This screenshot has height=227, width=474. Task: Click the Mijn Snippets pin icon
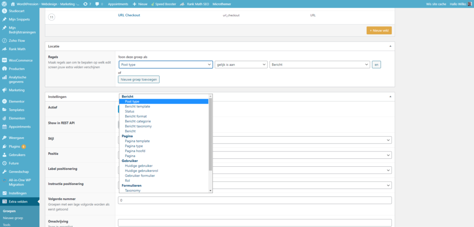[x=4, y=19]
